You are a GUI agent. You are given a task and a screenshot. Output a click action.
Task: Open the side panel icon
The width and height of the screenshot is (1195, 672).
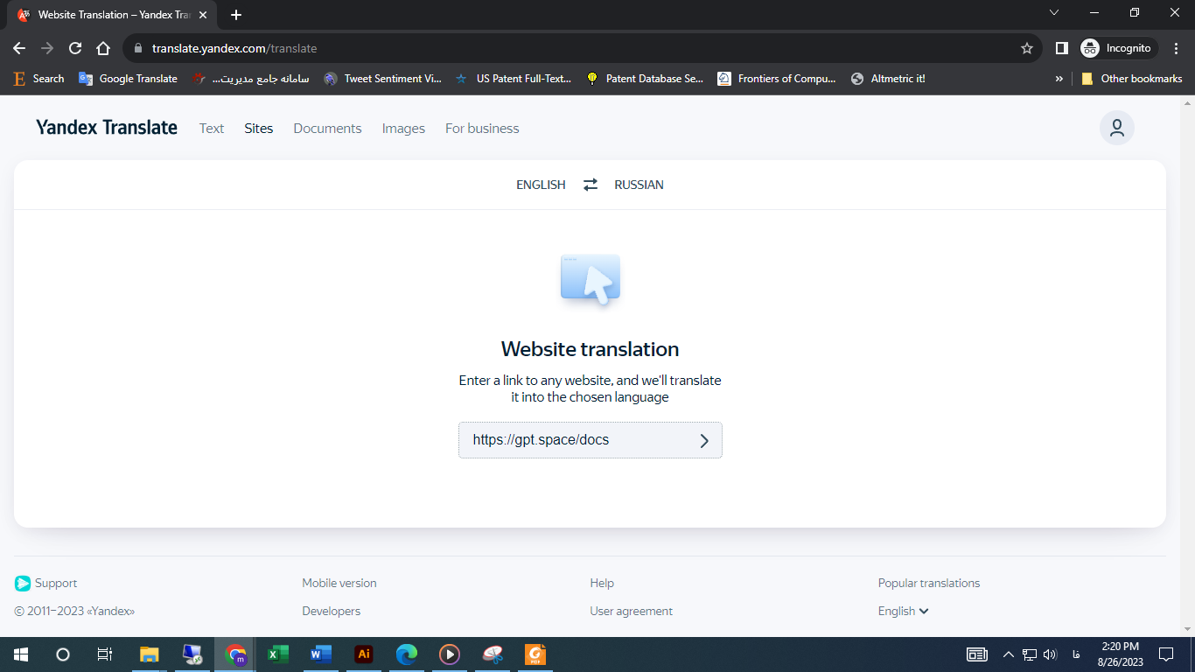pyautogui.click(x=1062, y=48)
